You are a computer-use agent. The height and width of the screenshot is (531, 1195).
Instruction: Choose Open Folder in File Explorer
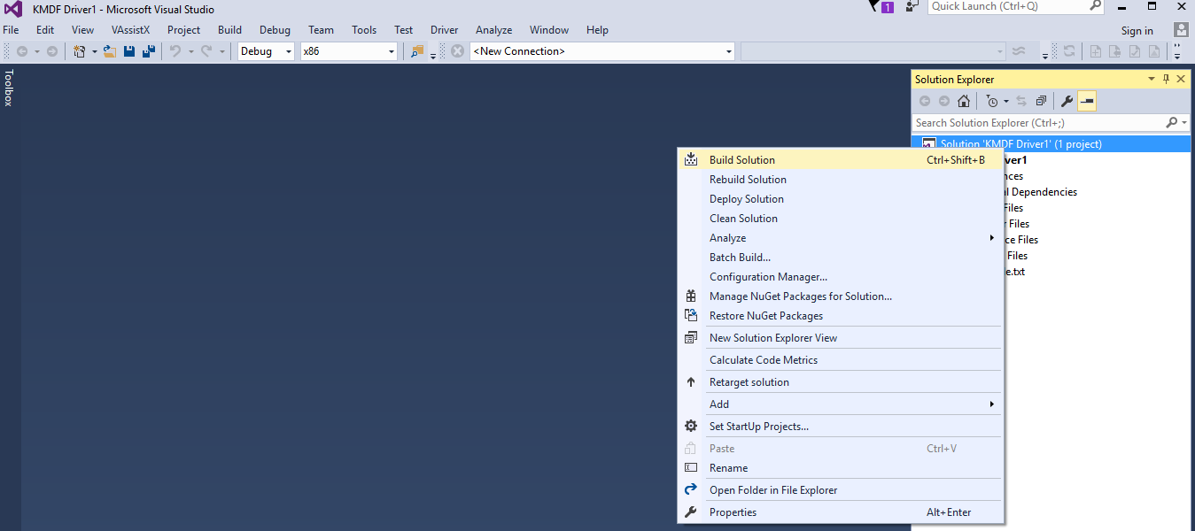840,490
